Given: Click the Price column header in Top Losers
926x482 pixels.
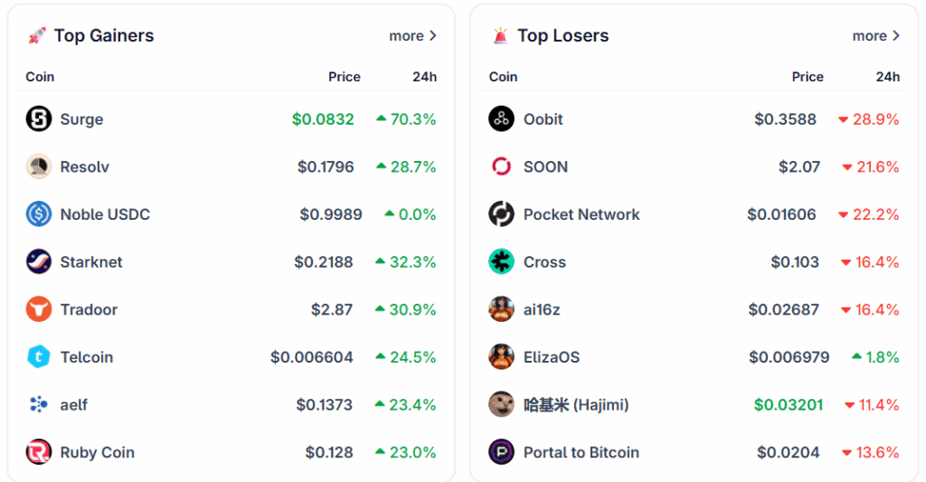Looking at the screenshot, I should pyautogui.click(x=808, y=77).
